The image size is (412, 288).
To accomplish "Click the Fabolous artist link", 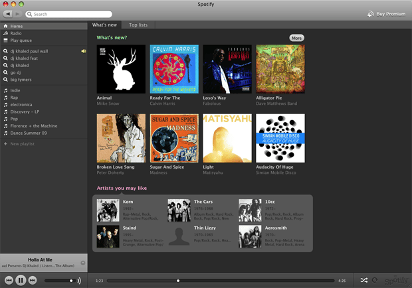I will (x=212, y=104).
